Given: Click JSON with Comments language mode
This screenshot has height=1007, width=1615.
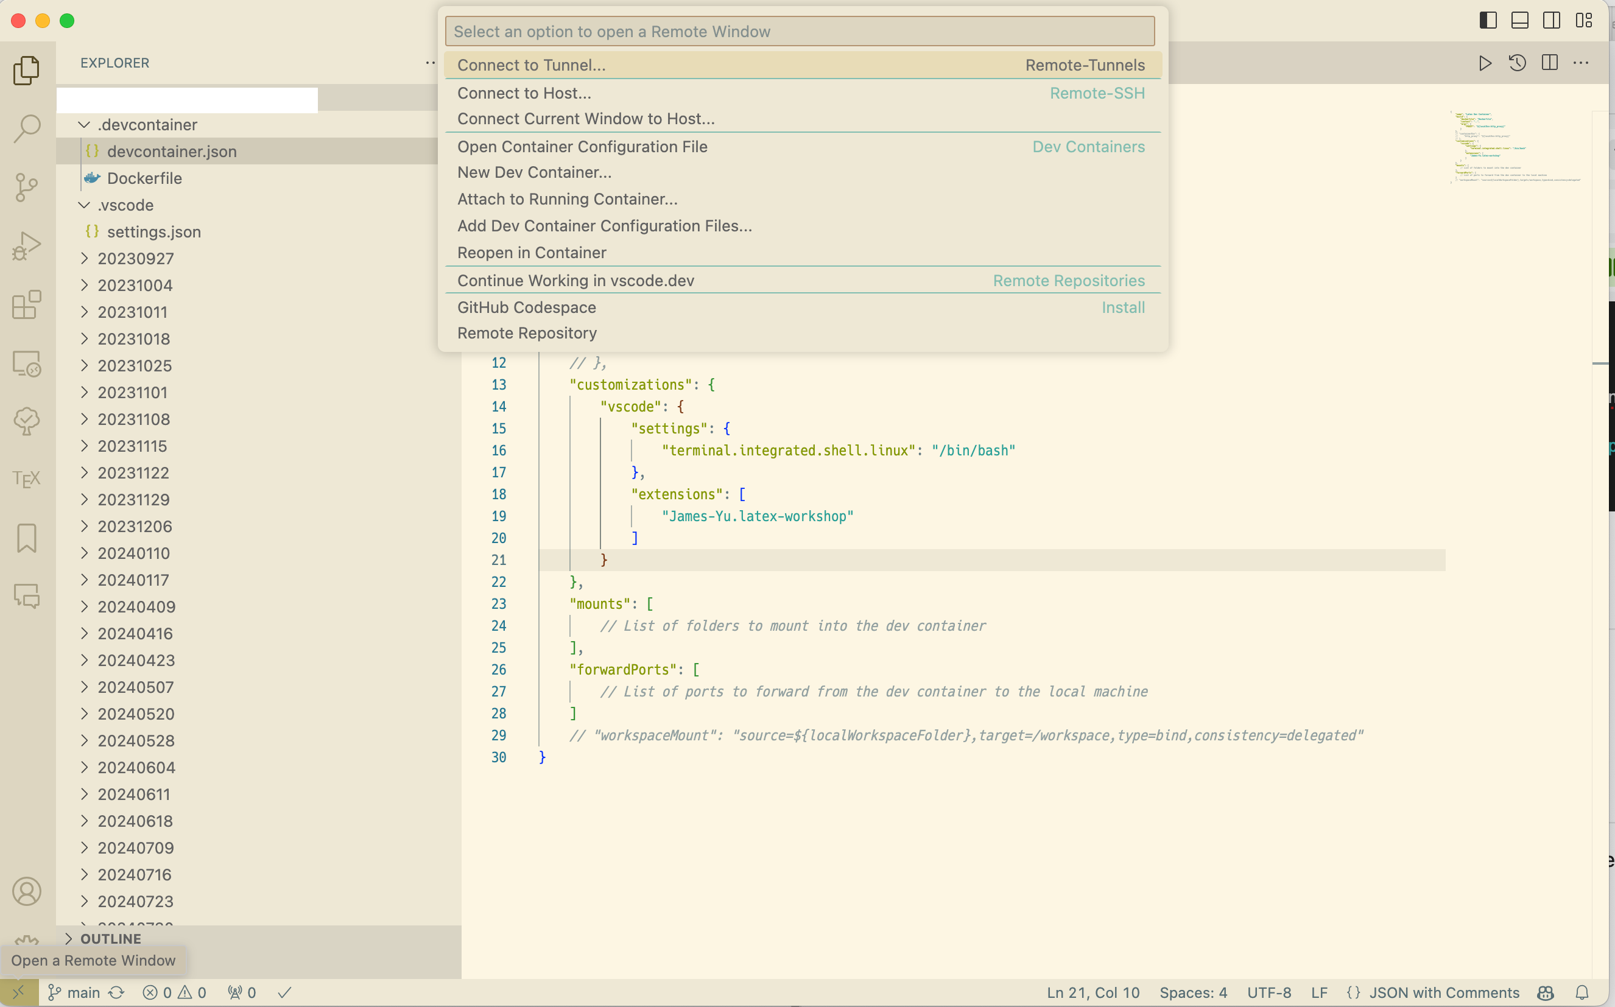Looking at the screenshot, I should click(1444, 992).
